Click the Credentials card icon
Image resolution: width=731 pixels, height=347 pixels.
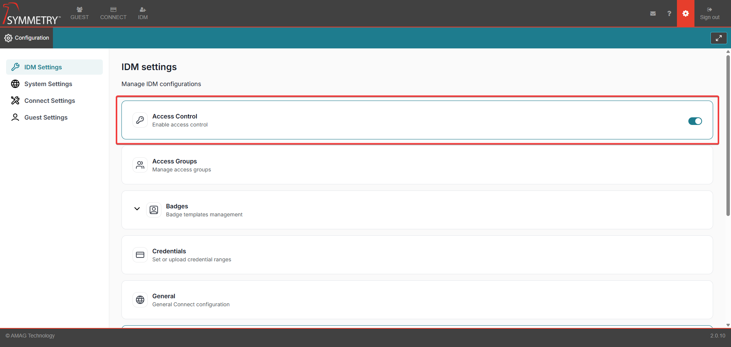click(140, 255)
